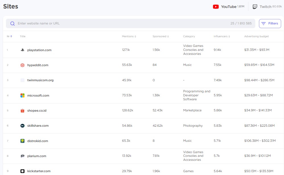The width and height of the screenshot is (284, 175).
Task: Click the PlayStation logo icon
Action: [22, 50]
